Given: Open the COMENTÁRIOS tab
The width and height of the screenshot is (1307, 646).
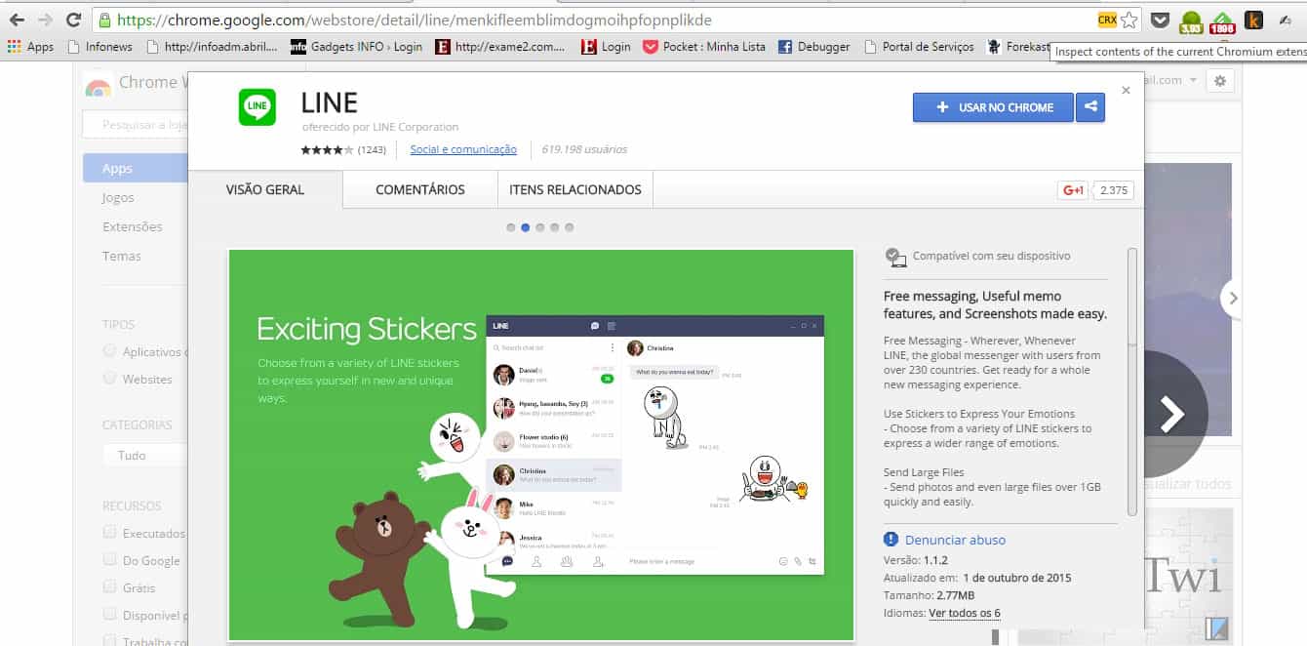Looking at the screenshot, I should pyautogui.click(x=420, y=189).
